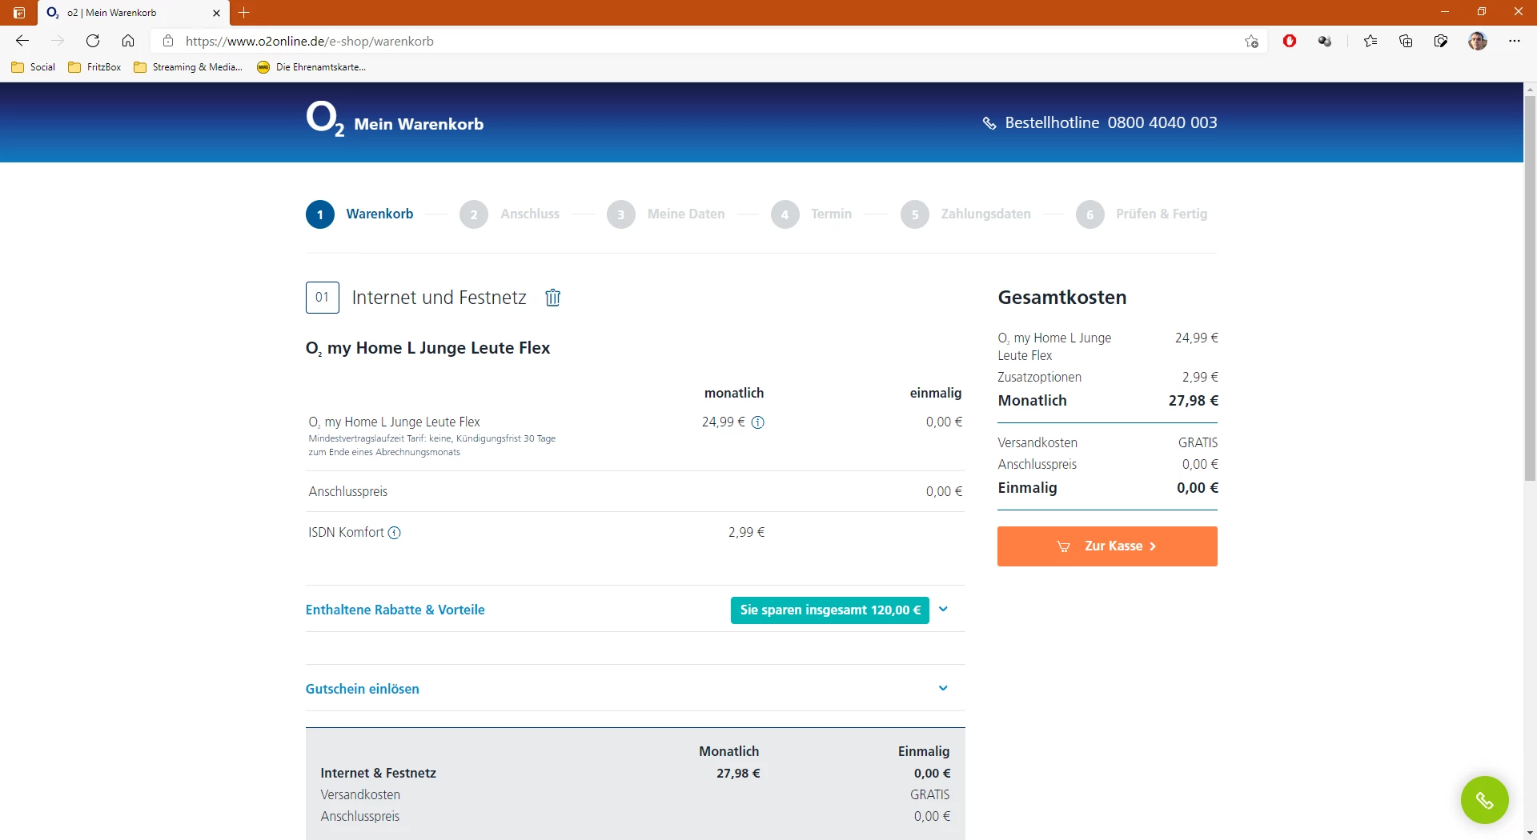Select step 4 Termin
The image size is (1537, 840).
811,214
